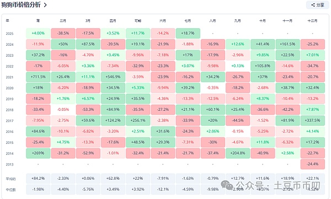Click the 中位数 row label
The height and width of the screenshot is (199, 331).
(x=10, y=190)
